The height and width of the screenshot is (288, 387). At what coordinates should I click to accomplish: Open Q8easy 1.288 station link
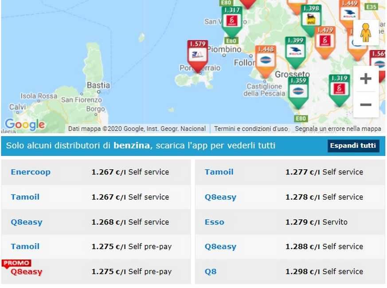[220, 247]
